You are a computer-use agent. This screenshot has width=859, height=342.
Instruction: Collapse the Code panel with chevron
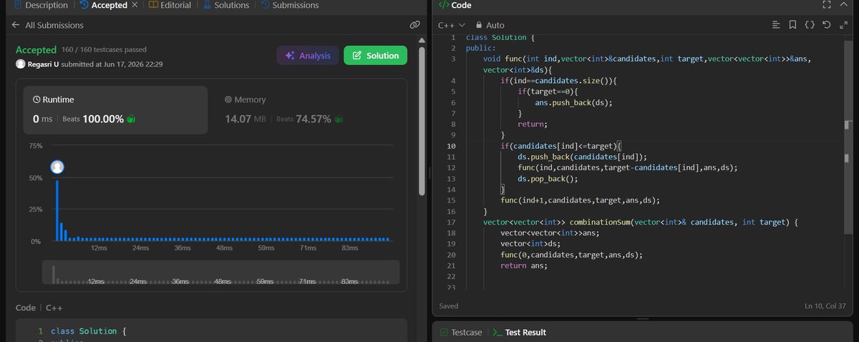coord(845,5)
